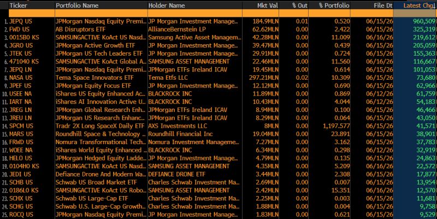Open Tradr 2X Long SpaceX Daily ETF
This screenshot has width=437, height=219.
point(100,126)
